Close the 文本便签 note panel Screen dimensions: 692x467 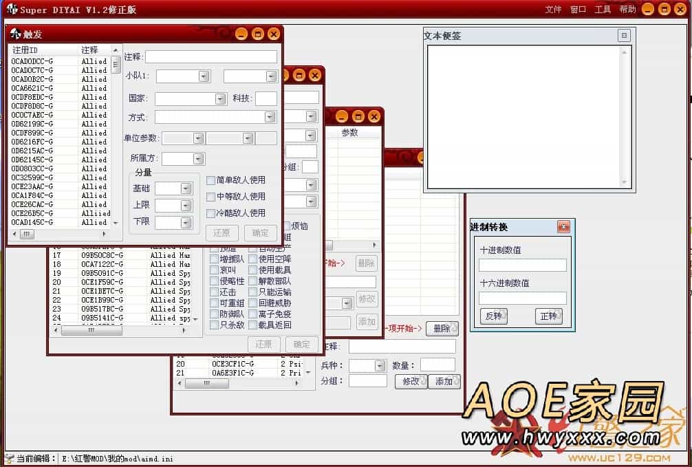click(624, 36)
